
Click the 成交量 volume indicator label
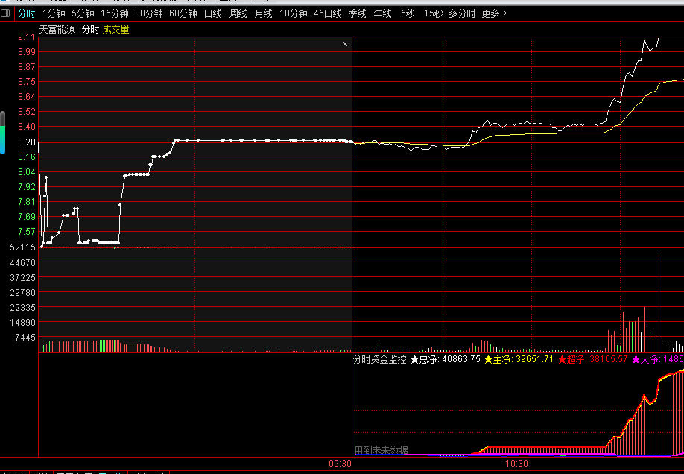click(x=115, y=29)
